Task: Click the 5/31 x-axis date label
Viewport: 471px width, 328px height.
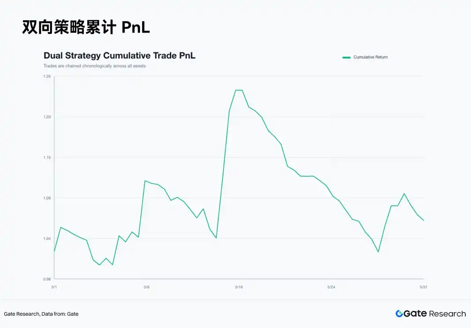Action: click(423, 287)
